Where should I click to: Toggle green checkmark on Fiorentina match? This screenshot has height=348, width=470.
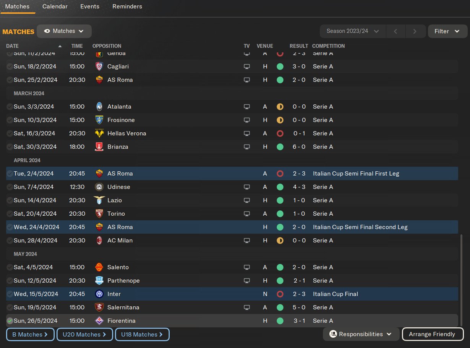[x=10, y=320]
